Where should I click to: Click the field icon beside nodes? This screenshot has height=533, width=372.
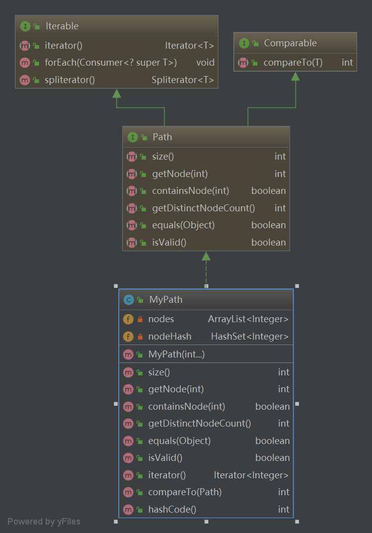[x=128, y=319]
